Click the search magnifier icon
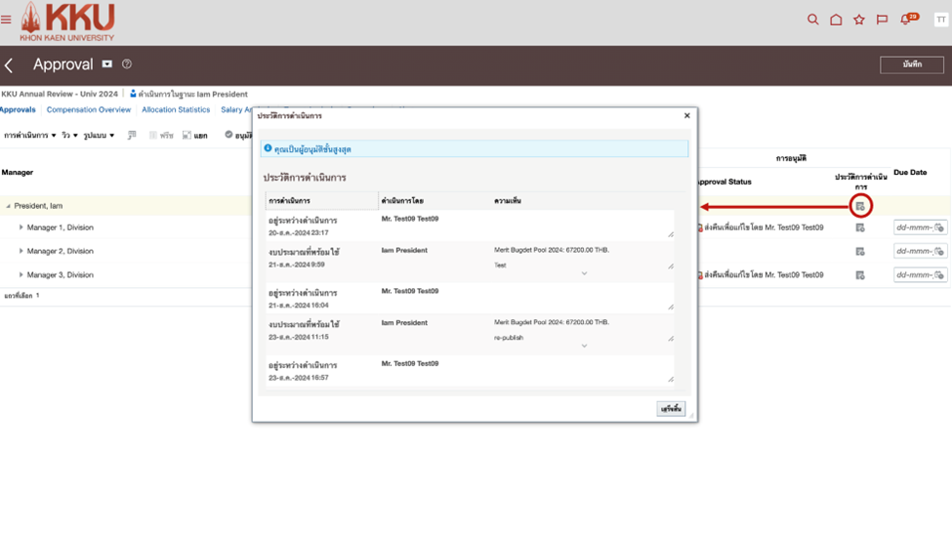 click(812, 20)
